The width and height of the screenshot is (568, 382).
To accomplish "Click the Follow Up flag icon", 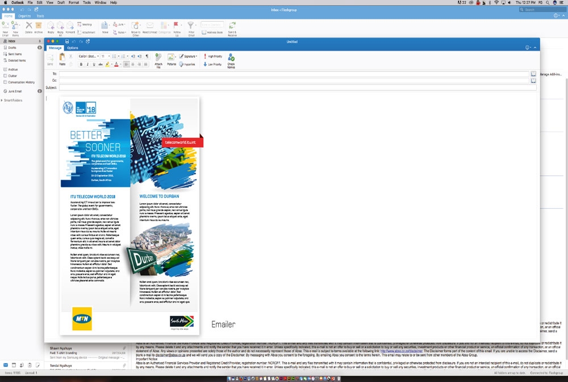I will (x=177, y=26).
